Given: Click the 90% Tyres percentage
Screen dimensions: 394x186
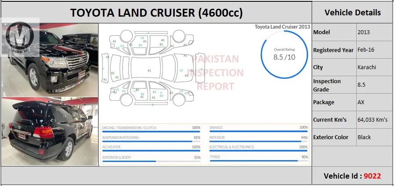Looking at the screenshot, I should click(304, 157).
